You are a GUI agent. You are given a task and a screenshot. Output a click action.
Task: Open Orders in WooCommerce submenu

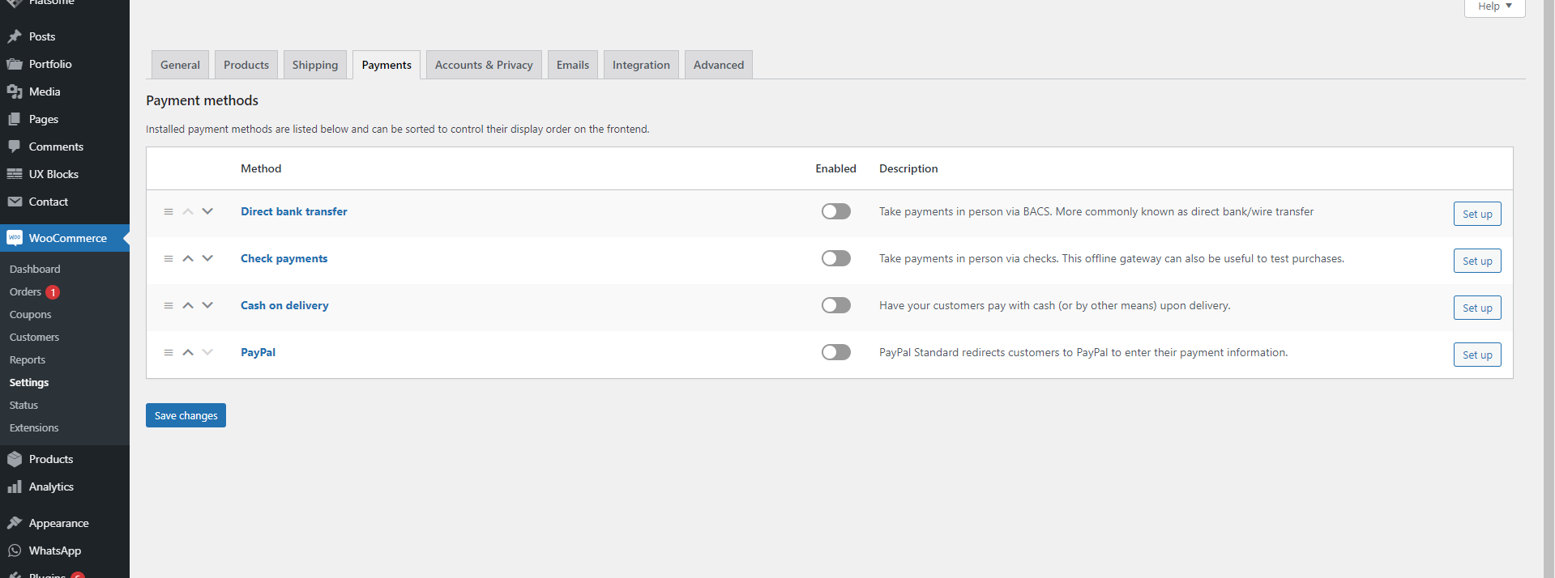pos(25,291)
